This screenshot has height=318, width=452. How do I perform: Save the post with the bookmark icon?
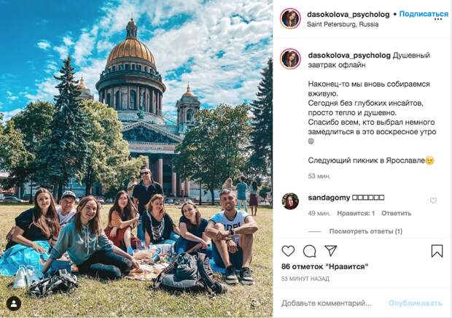pyautogui.click(x=437, y=251)
